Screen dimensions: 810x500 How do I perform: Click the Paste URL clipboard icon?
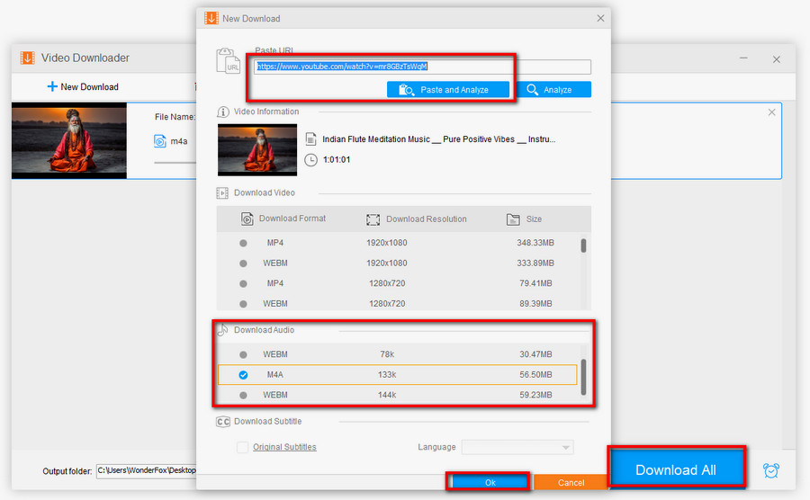coord(228,61)
